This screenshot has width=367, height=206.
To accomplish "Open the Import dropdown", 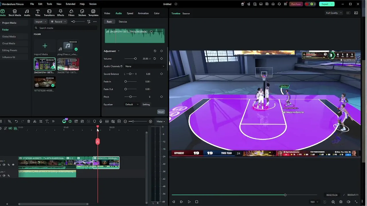I will (x=41, y=22).
